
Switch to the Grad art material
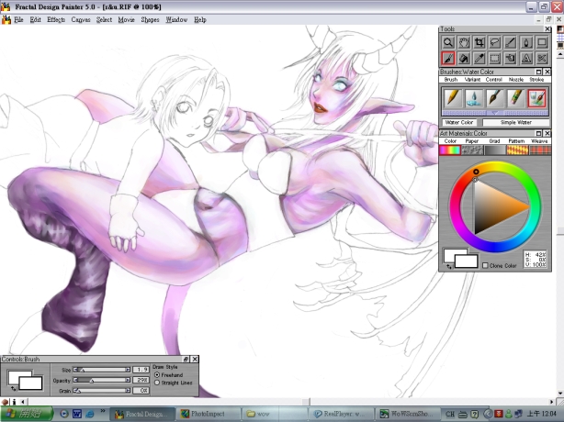click(x=494, y=150)
